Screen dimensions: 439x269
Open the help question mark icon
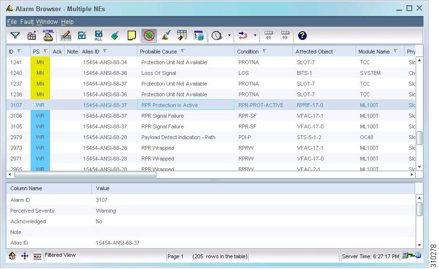[x=303, y=36]
